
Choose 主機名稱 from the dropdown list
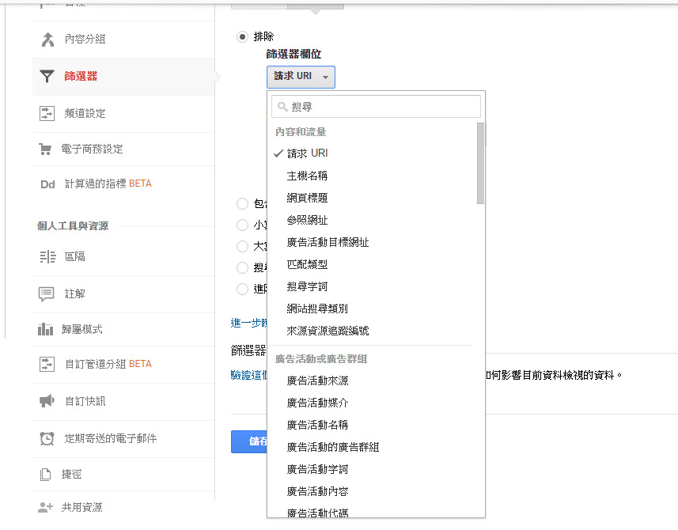(307, 176)
